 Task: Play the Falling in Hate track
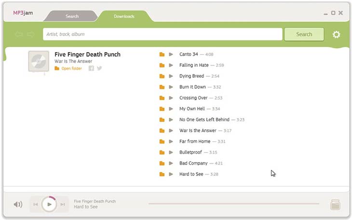(x=171, y=65)
